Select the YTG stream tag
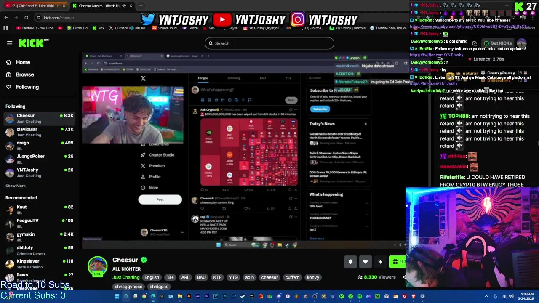Screen dimensions: 539x303 coord(233,277)
